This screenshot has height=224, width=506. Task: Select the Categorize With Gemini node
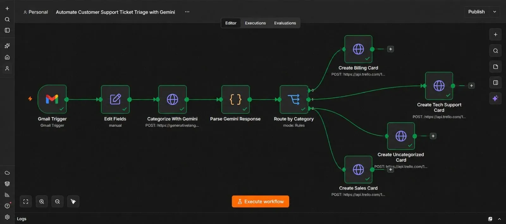tap(172, 99)
